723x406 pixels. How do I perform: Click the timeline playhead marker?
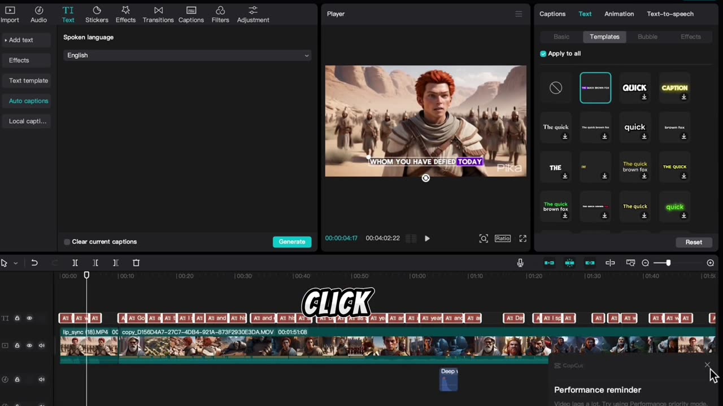pos(86,275)
